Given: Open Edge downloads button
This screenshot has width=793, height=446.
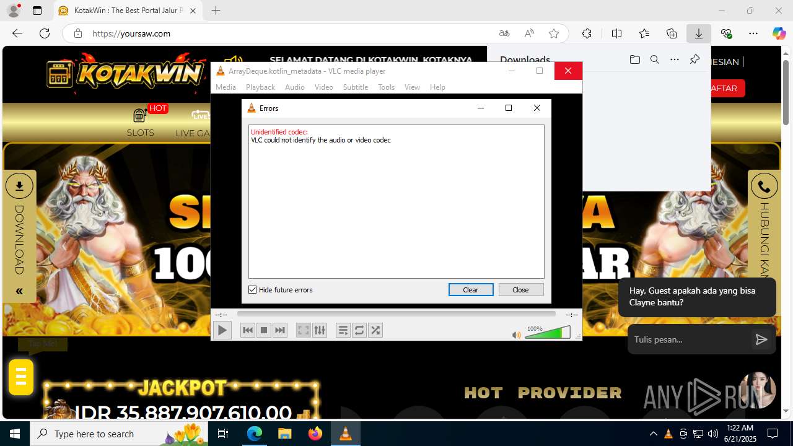Looking at the screenshot, I should (699, 33).
